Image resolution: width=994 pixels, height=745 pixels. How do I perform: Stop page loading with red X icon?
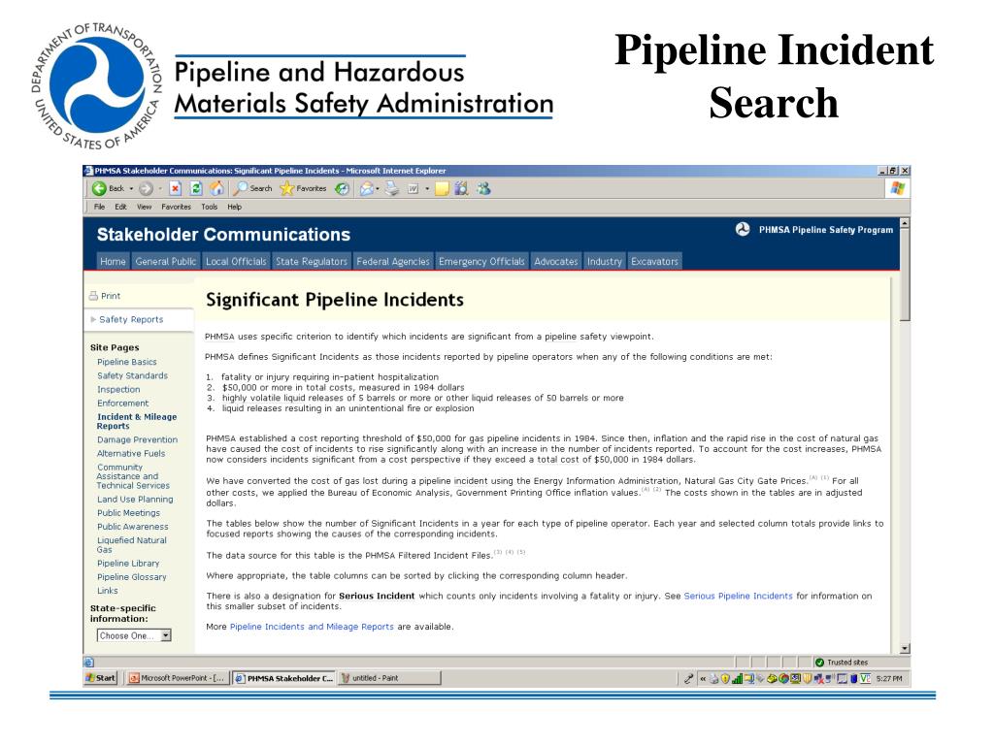click(176, 189)
